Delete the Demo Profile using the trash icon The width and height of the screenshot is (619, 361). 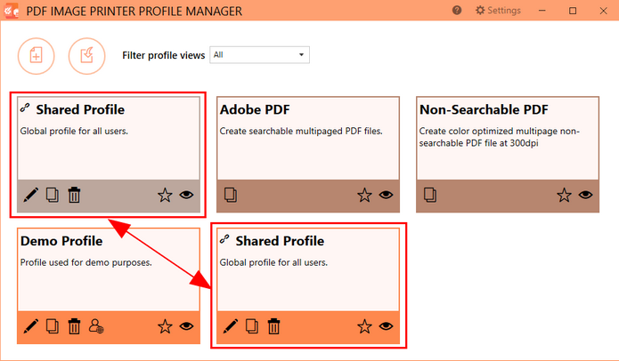(74, 326)
